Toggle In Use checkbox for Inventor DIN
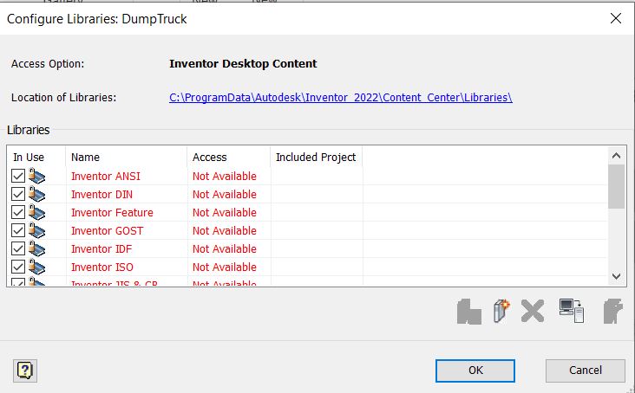635x393 pixels. pos(18,194)
